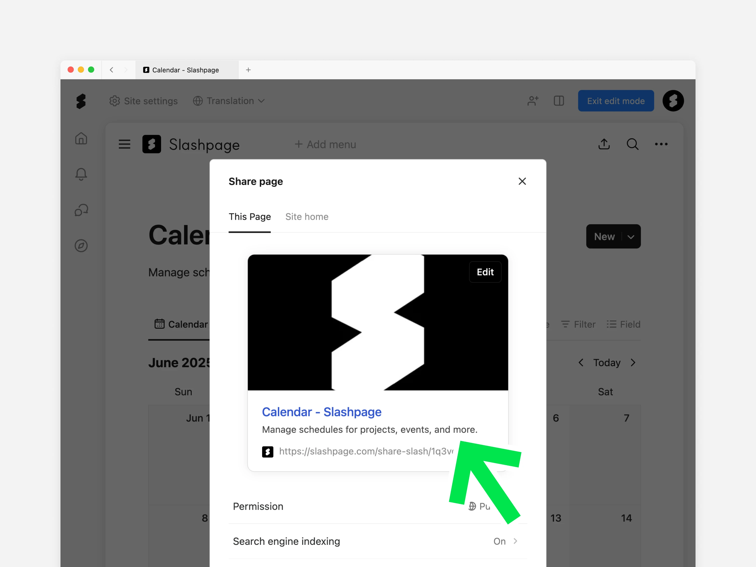
Task: Click the Today button
Action: [x=607, y=363]
